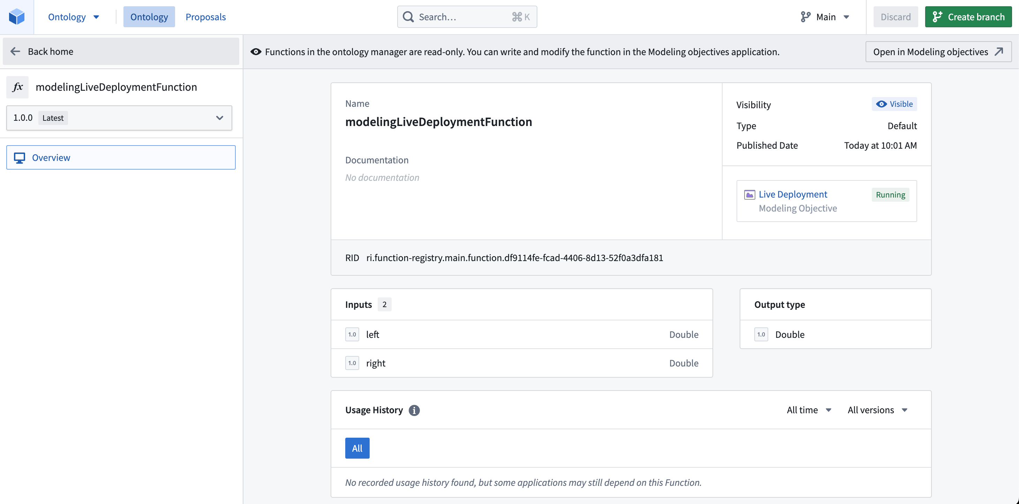Click the search magnifier icon
This screenshot has width=1019, height=504.
407,16
